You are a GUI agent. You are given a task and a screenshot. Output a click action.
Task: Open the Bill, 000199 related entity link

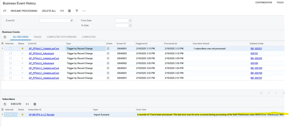click(x=256, y=68)
